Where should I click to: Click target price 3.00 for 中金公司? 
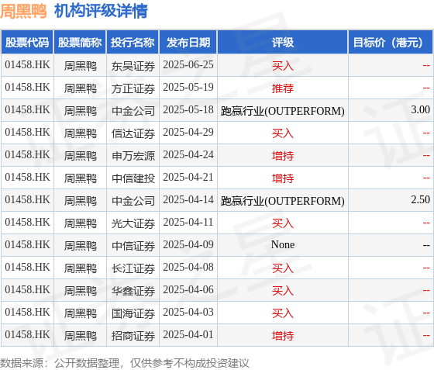pos(420,109)
